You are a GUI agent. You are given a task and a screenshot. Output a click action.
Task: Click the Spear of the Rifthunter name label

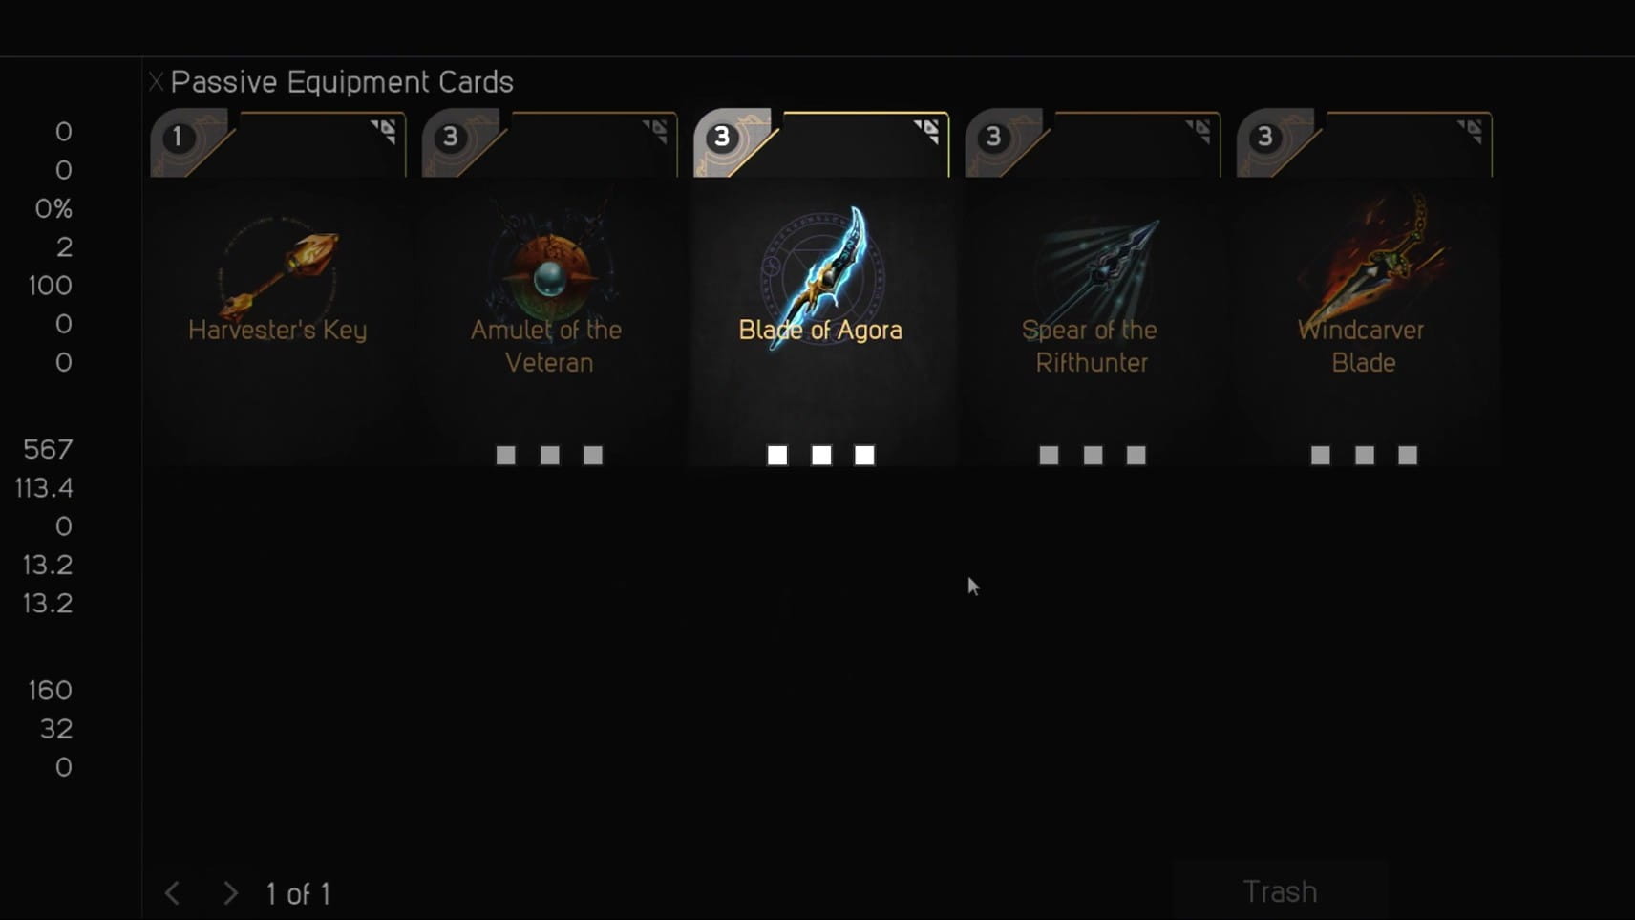[1091, 346]
